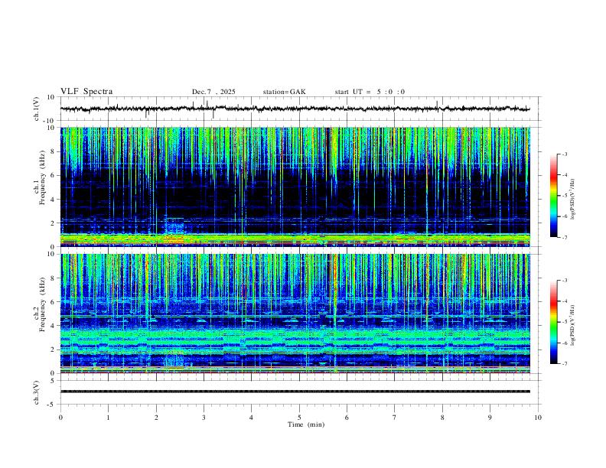This screenshot has height=468, width=606.
Task: Click the "start UT = 5 : 0 : 0" header text
Action: pyautogui.click(x=370, y=92)
